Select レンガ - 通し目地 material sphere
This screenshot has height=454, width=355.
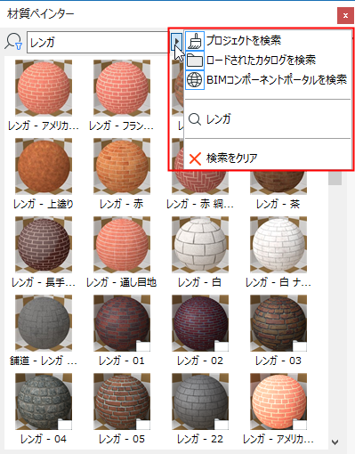click(x=122, y=245)
